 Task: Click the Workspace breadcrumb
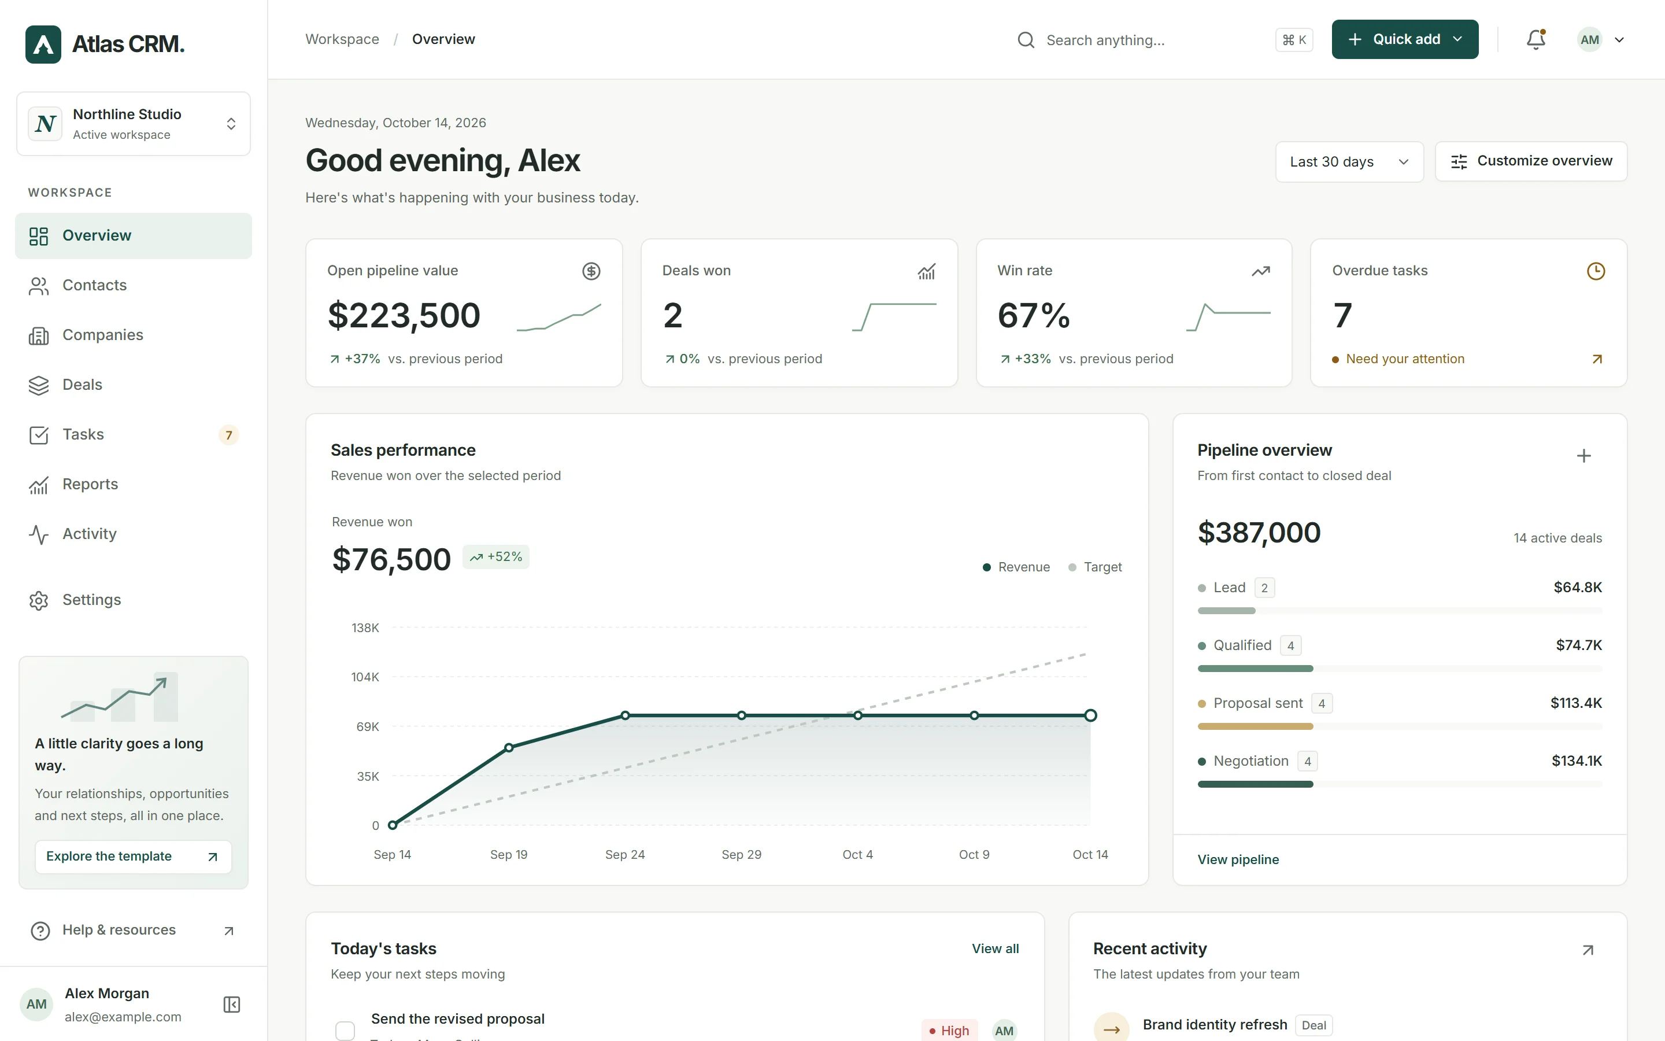[x=342, y=39]
